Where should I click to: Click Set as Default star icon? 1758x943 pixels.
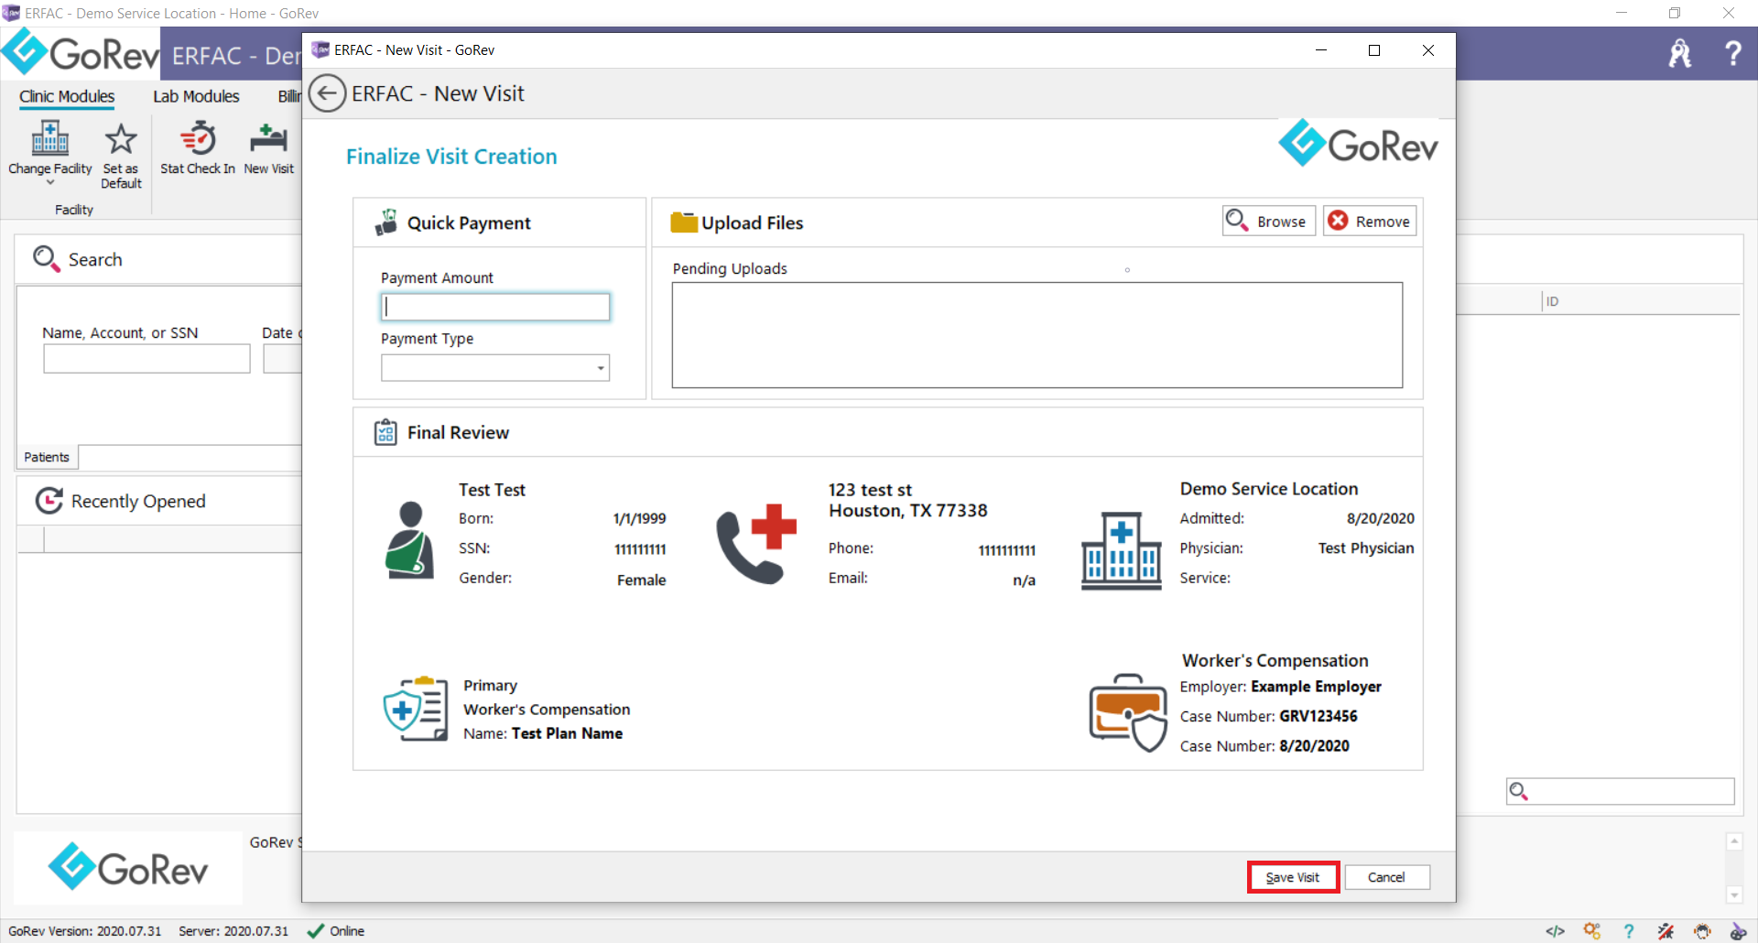click(x=121, y=139)
